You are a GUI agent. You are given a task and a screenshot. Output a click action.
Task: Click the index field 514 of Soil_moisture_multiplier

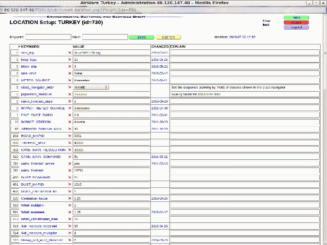coord(15,233)
